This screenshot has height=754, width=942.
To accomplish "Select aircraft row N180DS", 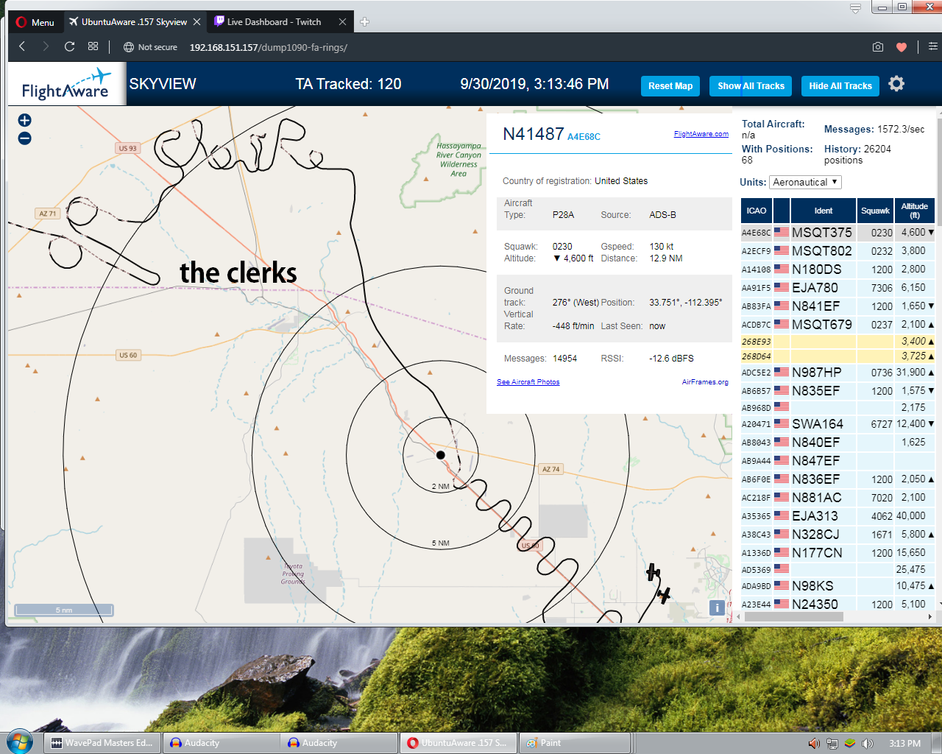I will 837,269.
